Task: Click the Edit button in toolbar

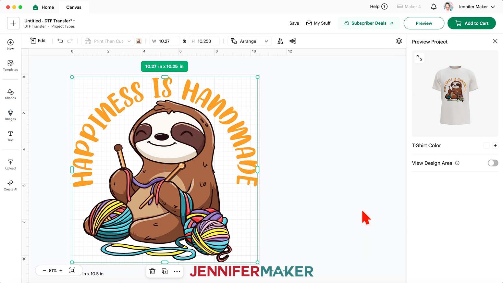Action: [x=38, y=41]
